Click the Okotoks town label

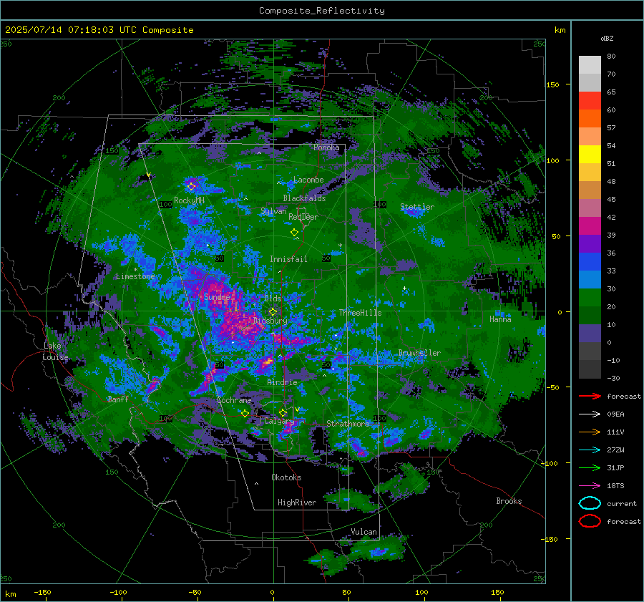click(x=286, y=477)
